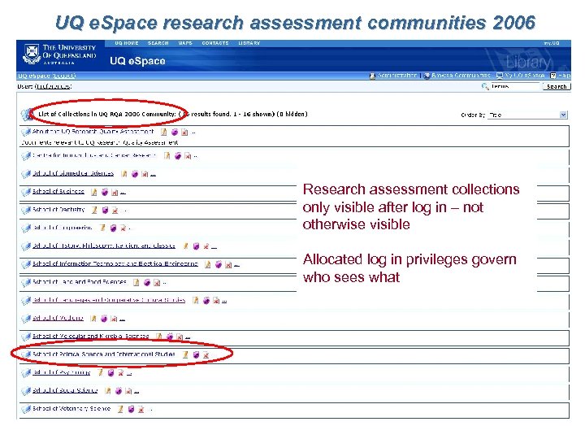Click the purple icon on School of Business row
Image resolution: width=585 pixels, height=439 pixels.
[105, 192]
